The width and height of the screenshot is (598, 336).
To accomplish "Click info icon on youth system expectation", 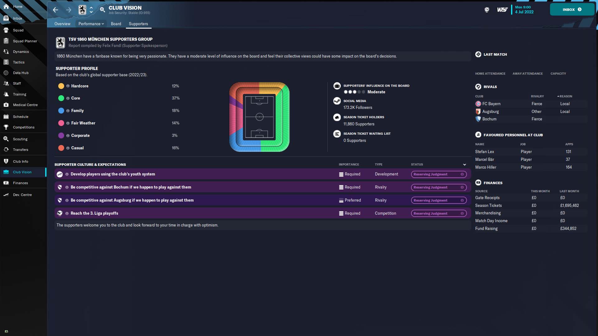I will point(67,174).
